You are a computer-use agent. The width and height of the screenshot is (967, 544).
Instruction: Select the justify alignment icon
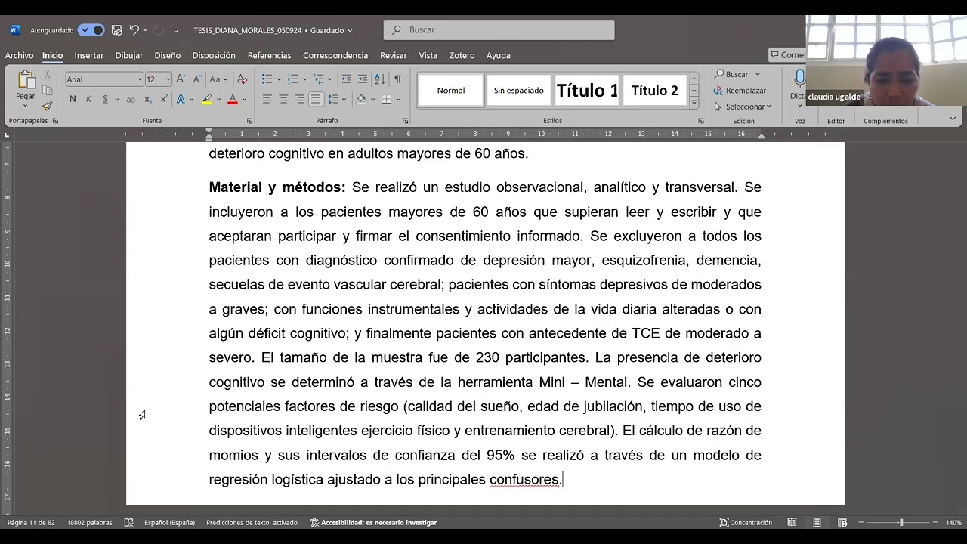[x=316, y=99]
